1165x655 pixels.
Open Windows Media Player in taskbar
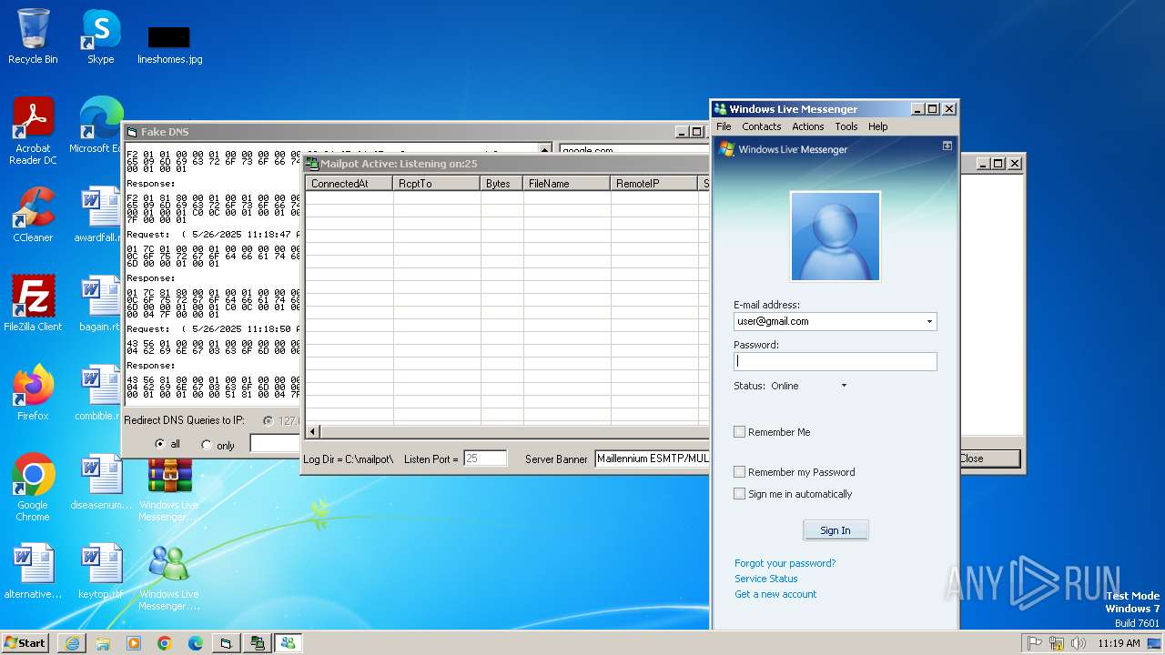(134, 643)
